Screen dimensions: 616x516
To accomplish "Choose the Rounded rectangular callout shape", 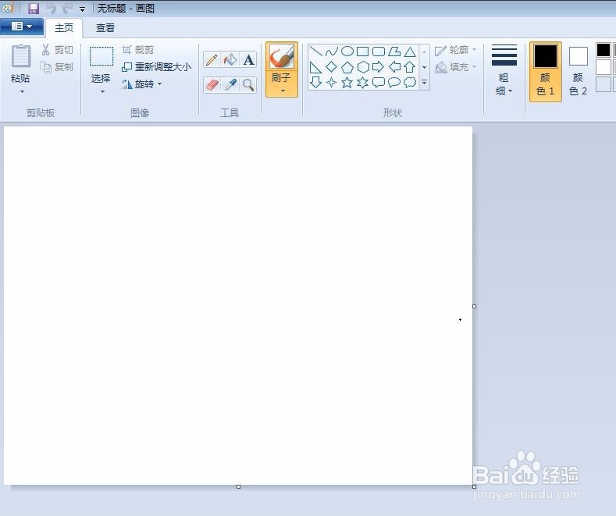I will [x=379, y=83].
